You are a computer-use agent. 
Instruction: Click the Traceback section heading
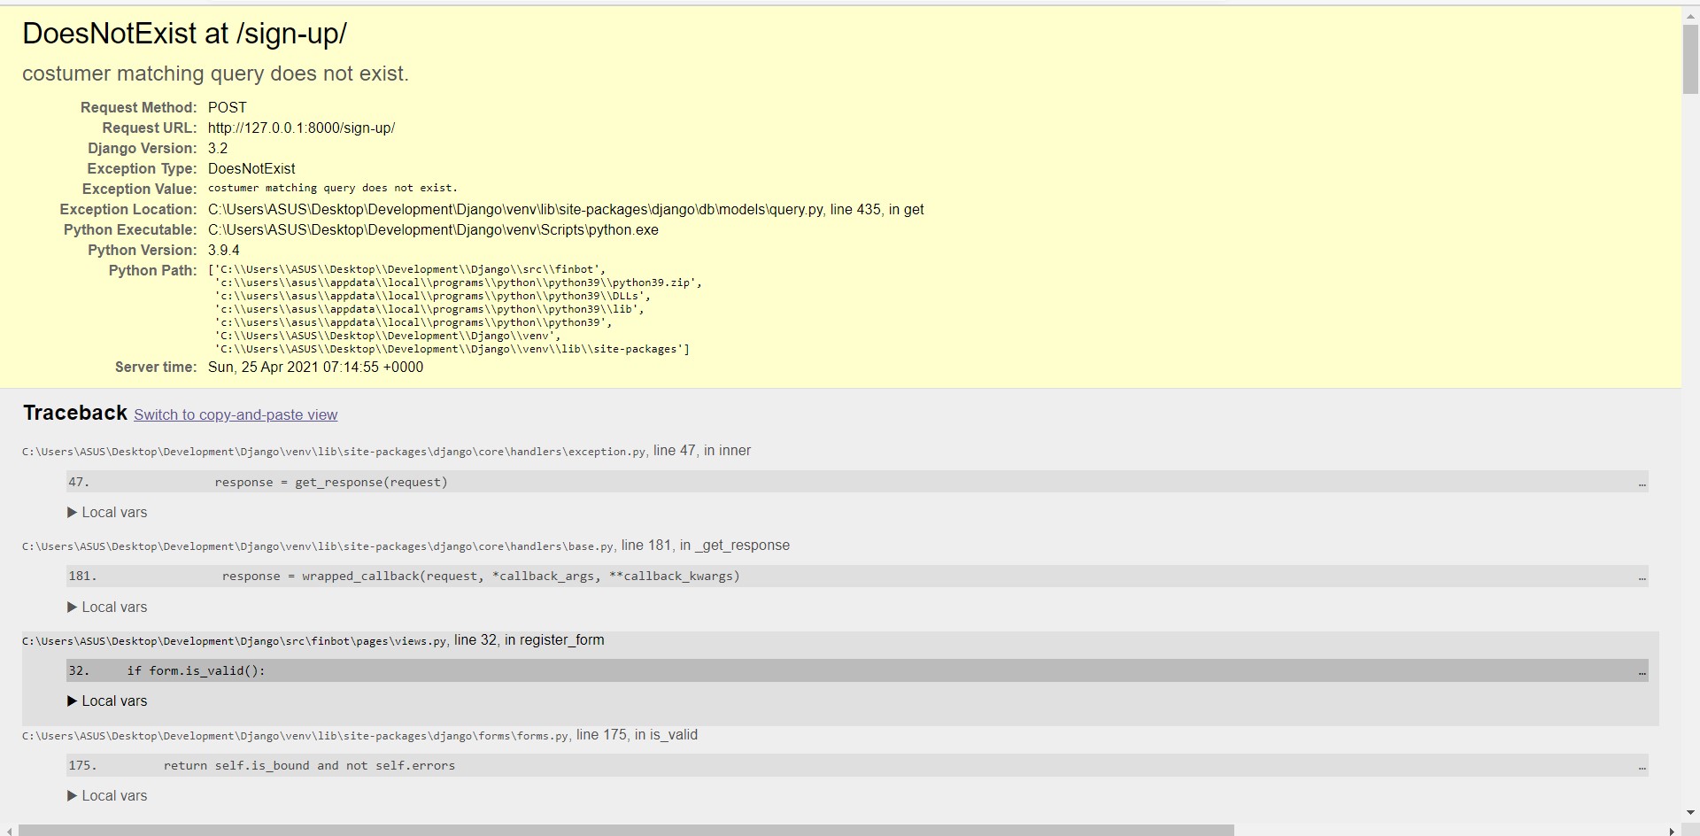pos(74,413)
